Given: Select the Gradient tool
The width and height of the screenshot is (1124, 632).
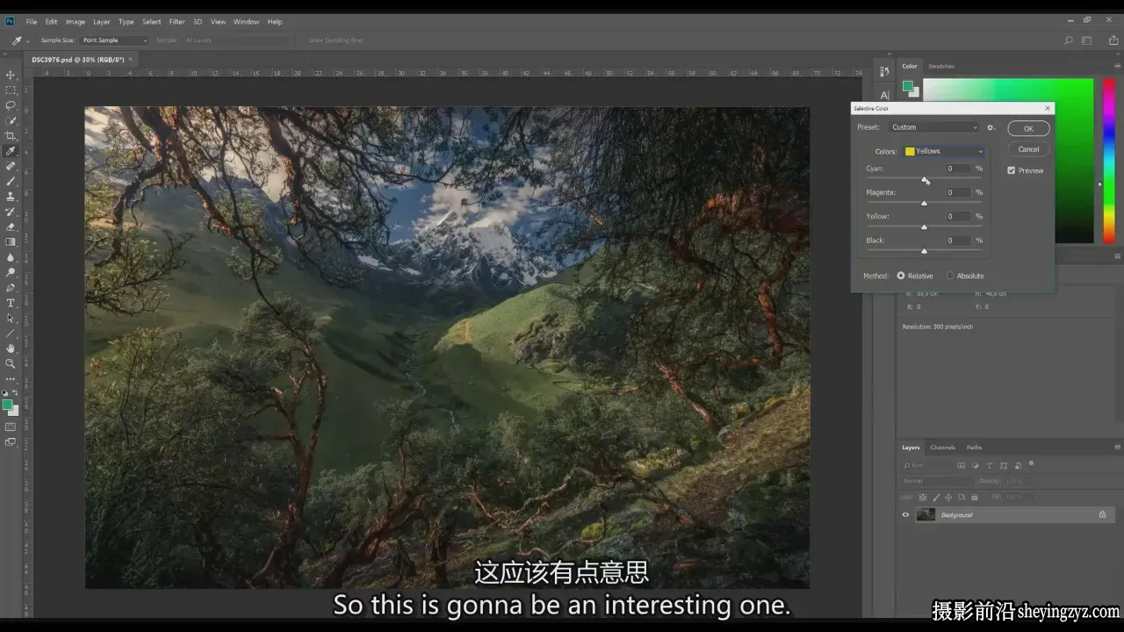Looking at the screenshot, I should click(11, 242).
